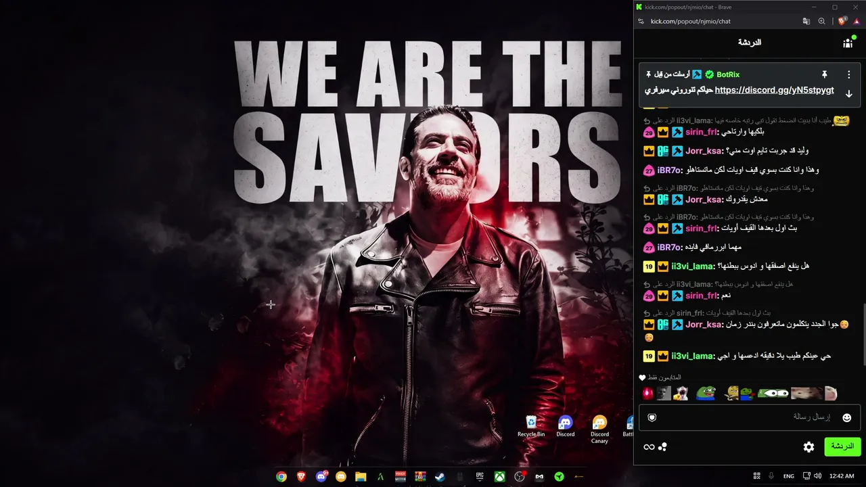This screenshot has width=866, height=487.
Task: Open chat settings gear icon
Action: 808,446
